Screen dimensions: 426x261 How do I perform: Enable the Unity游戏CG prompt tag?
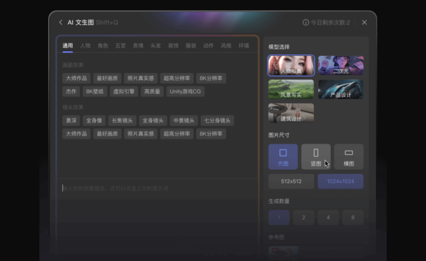click(185, 91)
